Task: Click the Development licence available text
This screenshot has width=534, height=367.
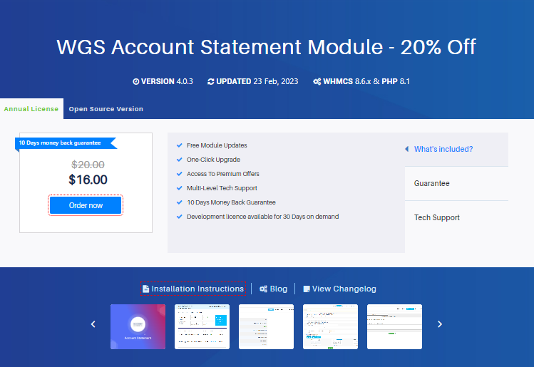Action: pyautogui.click(x=262, y=217)
